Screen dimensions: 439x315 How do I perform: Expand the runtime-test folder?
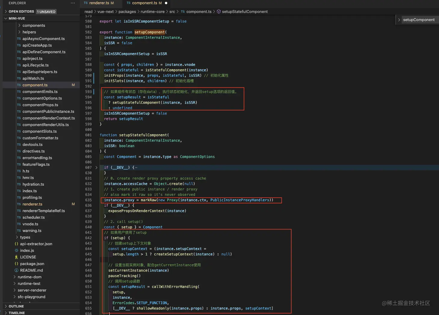[15, 284]
